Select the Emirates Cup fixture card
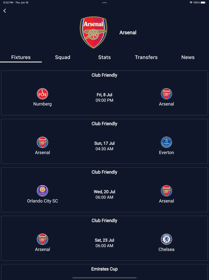 [105, 271]
